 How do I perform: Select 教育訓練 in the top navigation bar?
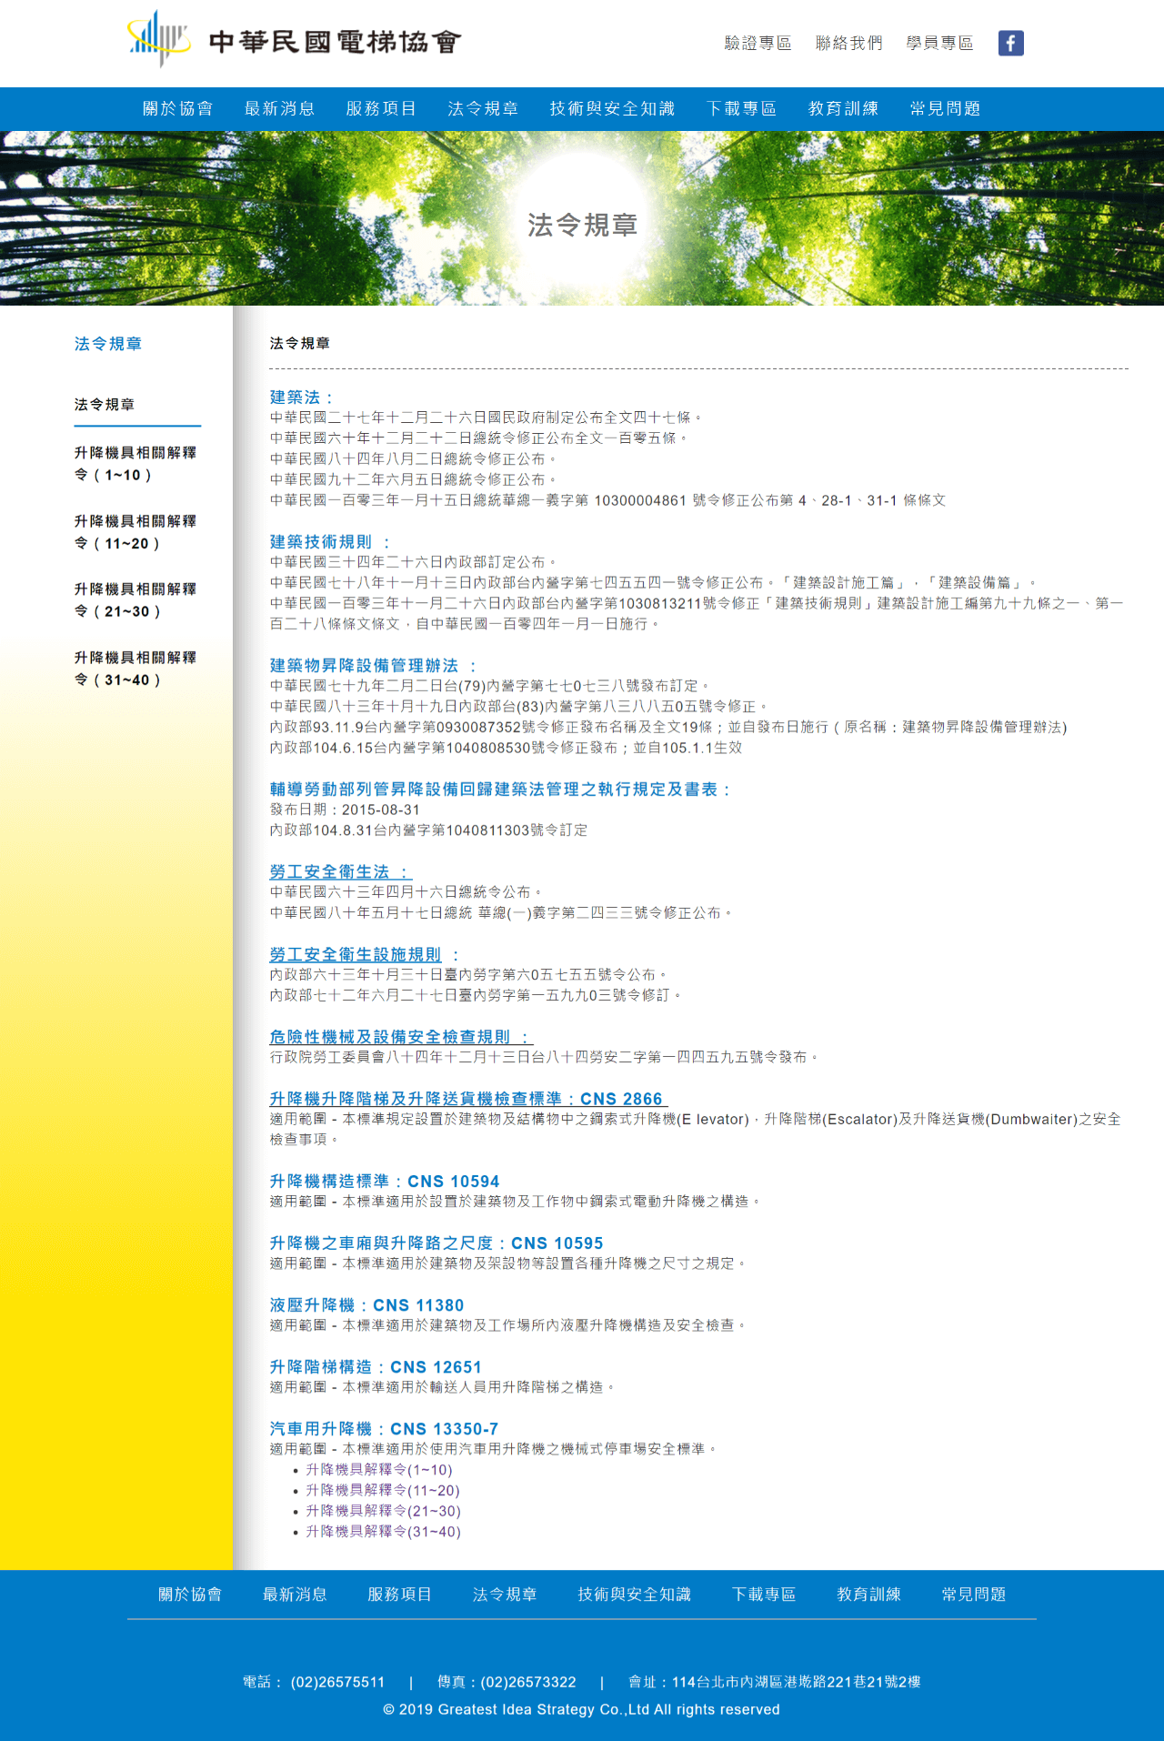coord(844,108)
